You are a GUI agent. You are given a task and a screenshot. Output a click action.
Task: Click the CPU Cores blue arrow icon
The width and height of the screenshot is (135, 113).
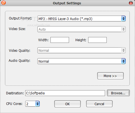(37, 104)
